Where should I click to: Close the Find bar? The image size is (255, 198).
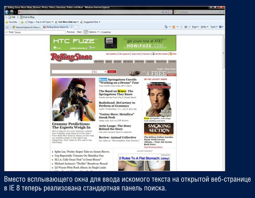point(6,32)
